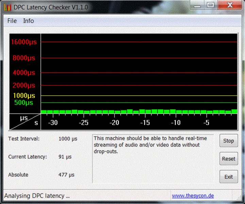
Task: Click the Reset button
Action: [229, 158]
